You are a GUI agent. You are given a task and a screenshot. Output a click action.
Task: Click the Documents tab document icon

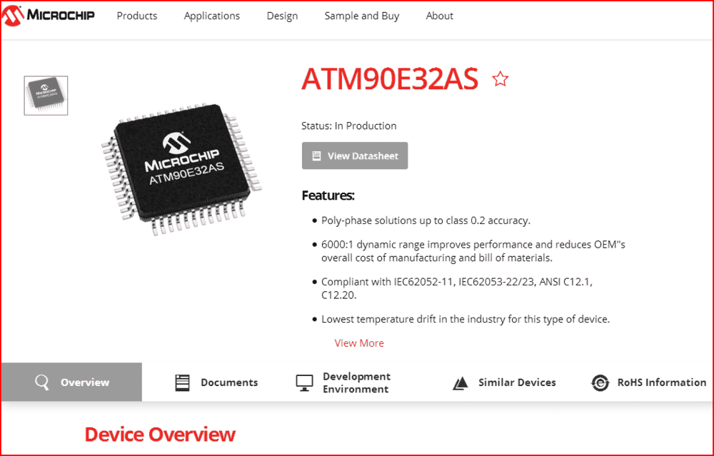tap(182, 382)
